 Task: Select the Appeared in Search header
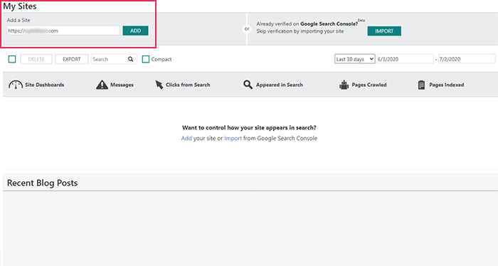click(280, 85)
